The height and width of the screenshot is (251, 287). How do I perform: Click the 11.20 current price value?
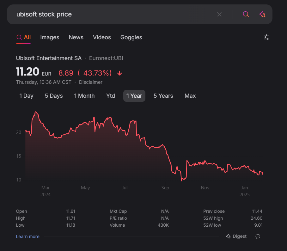[x=27, y=71]
